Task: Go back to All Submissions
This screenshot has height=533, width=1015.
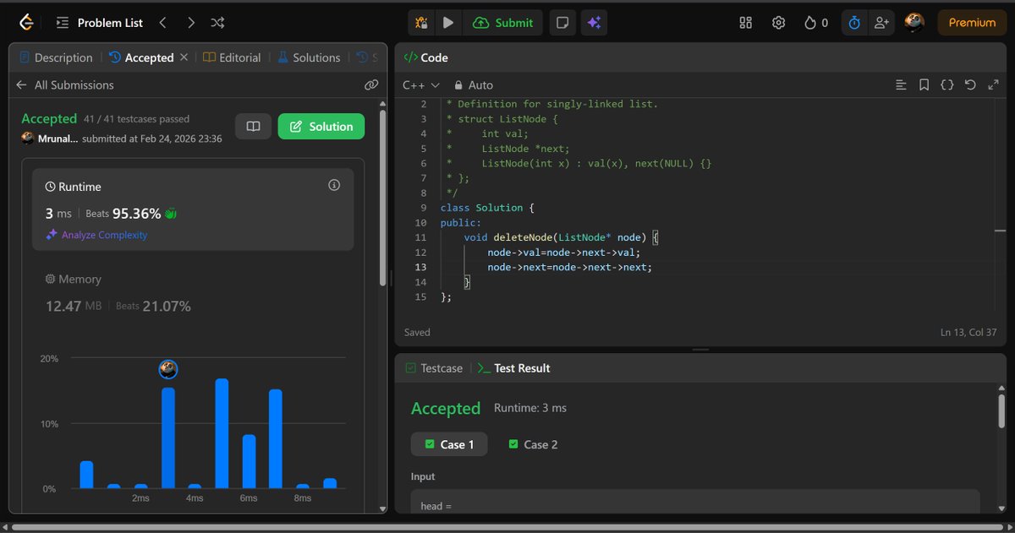Action: (64, 84)
